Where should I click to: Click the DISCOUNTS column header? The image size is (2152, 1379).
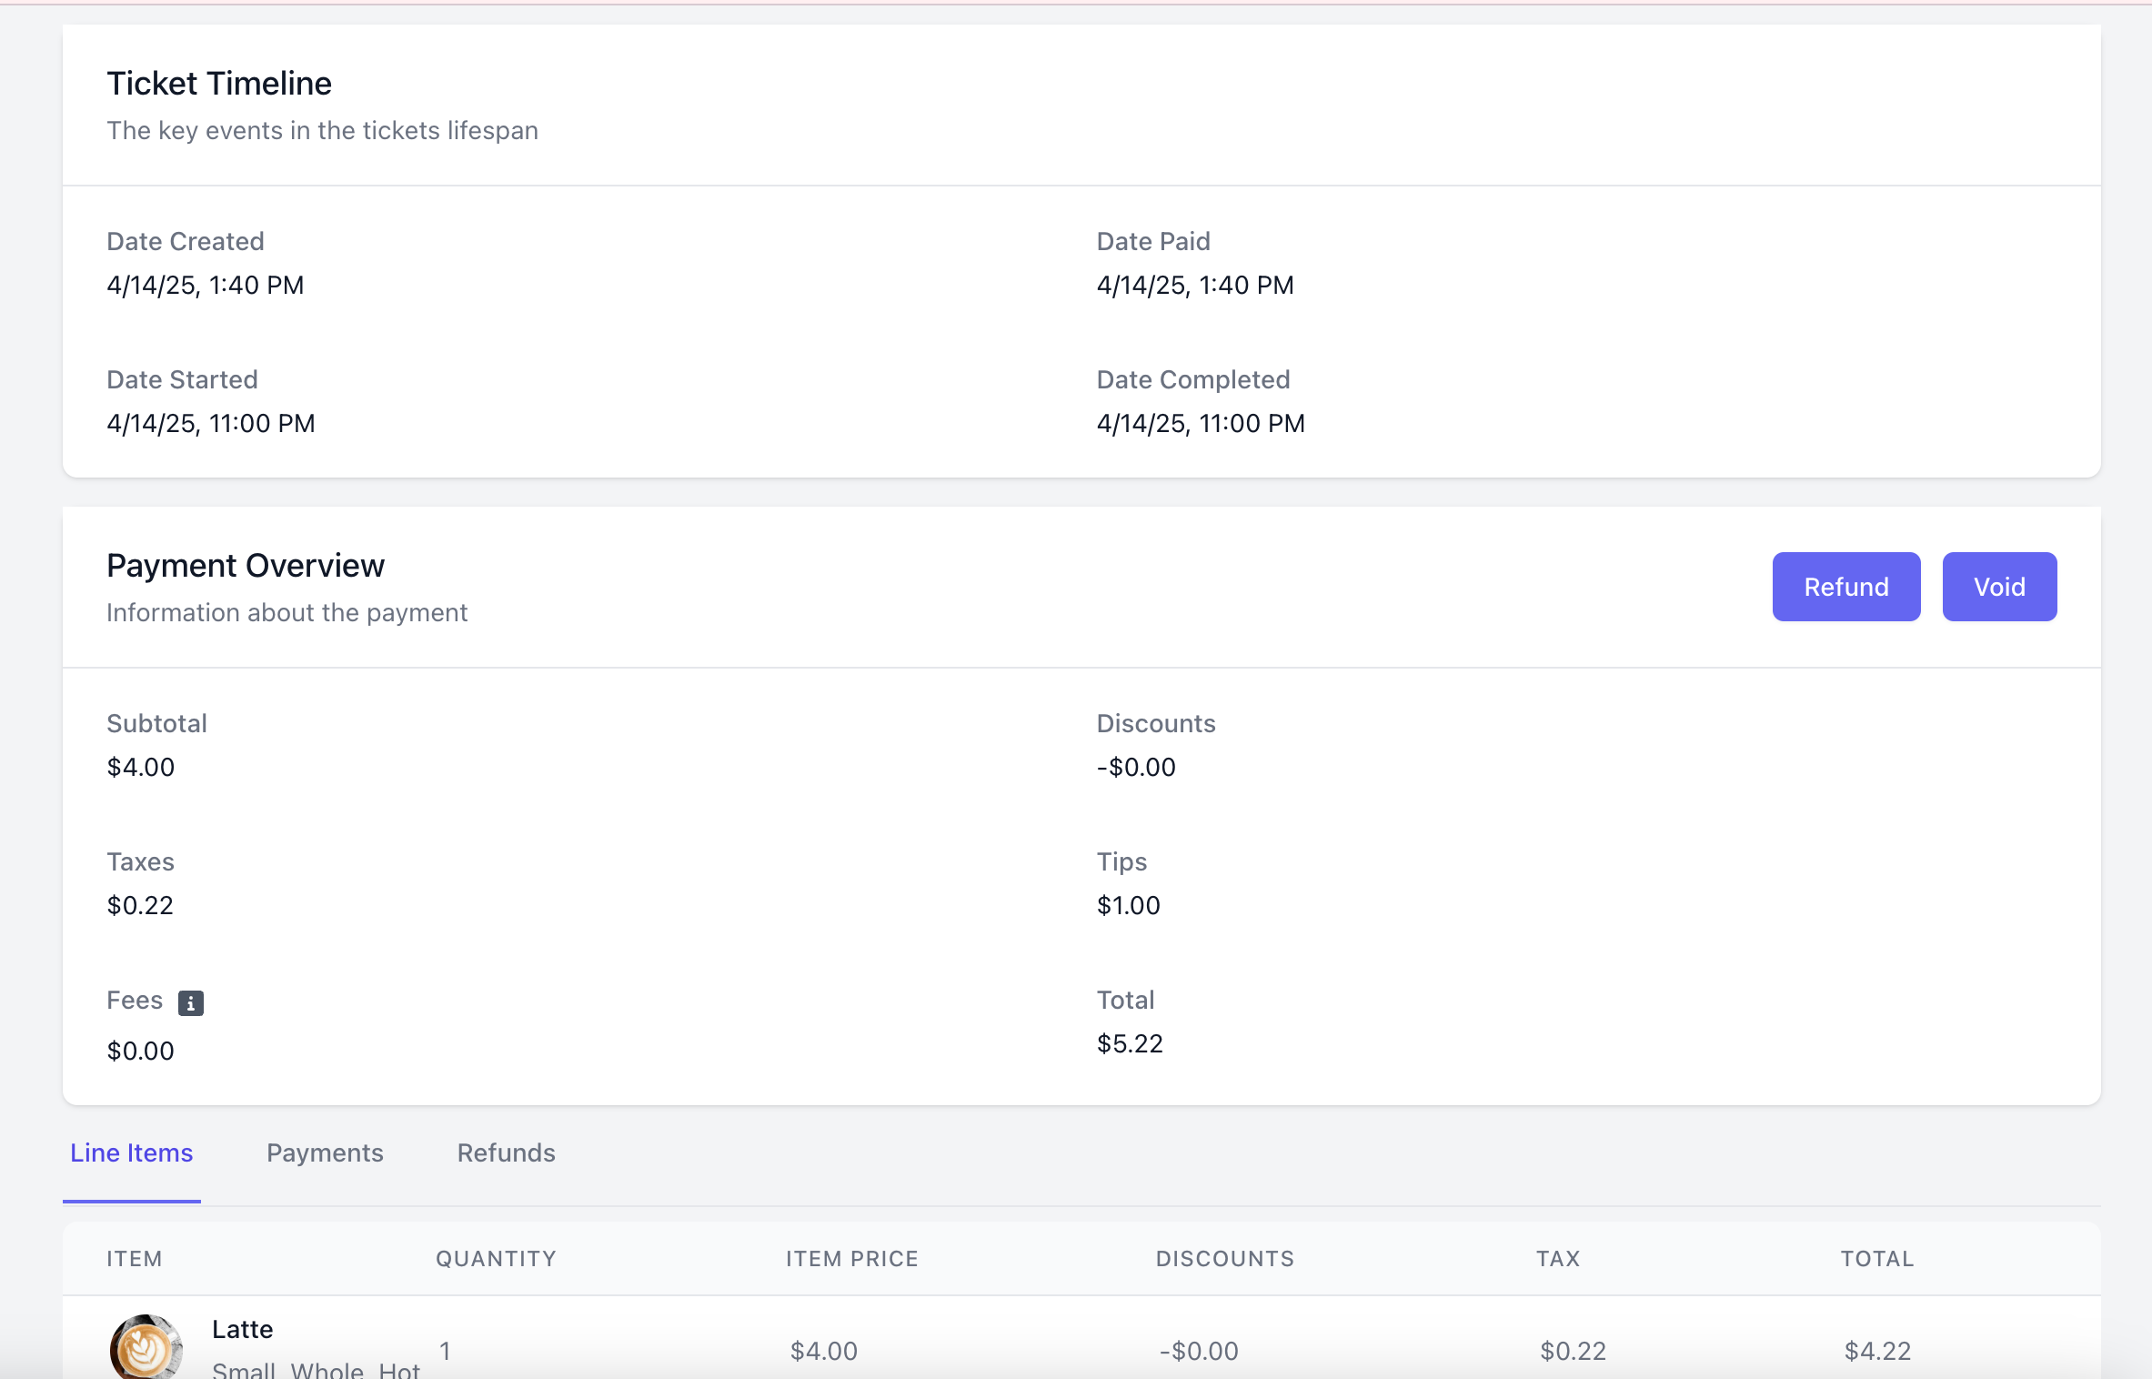pyautogui.click(x=1224, y=1258)
